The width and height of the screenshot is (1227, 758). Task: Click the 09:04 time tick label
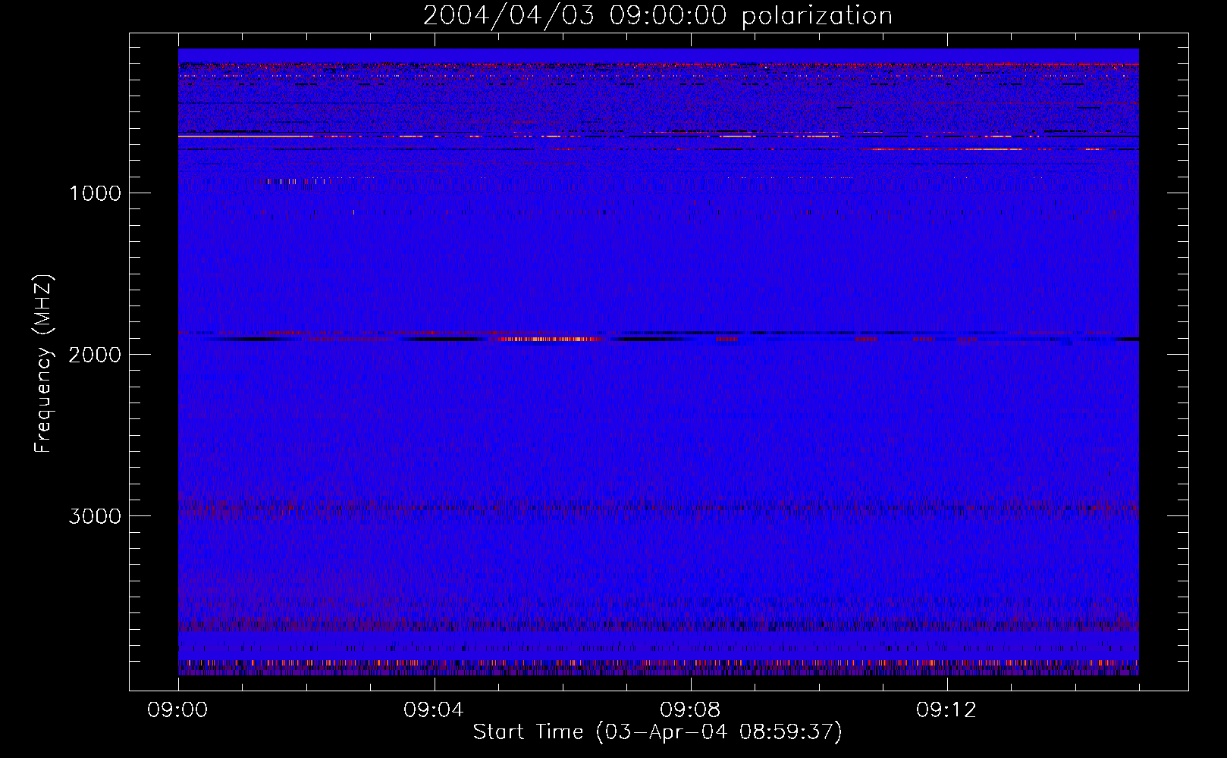[434, 710]
